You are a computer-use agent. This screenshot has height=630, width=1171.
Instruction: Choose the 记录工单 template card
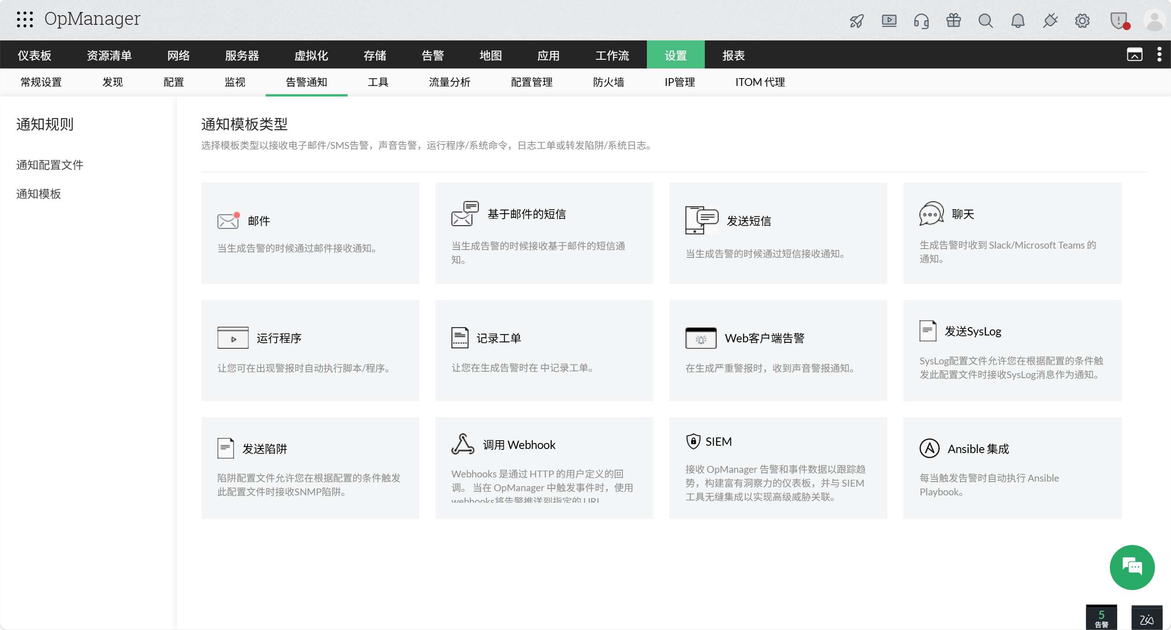point(544,350)
